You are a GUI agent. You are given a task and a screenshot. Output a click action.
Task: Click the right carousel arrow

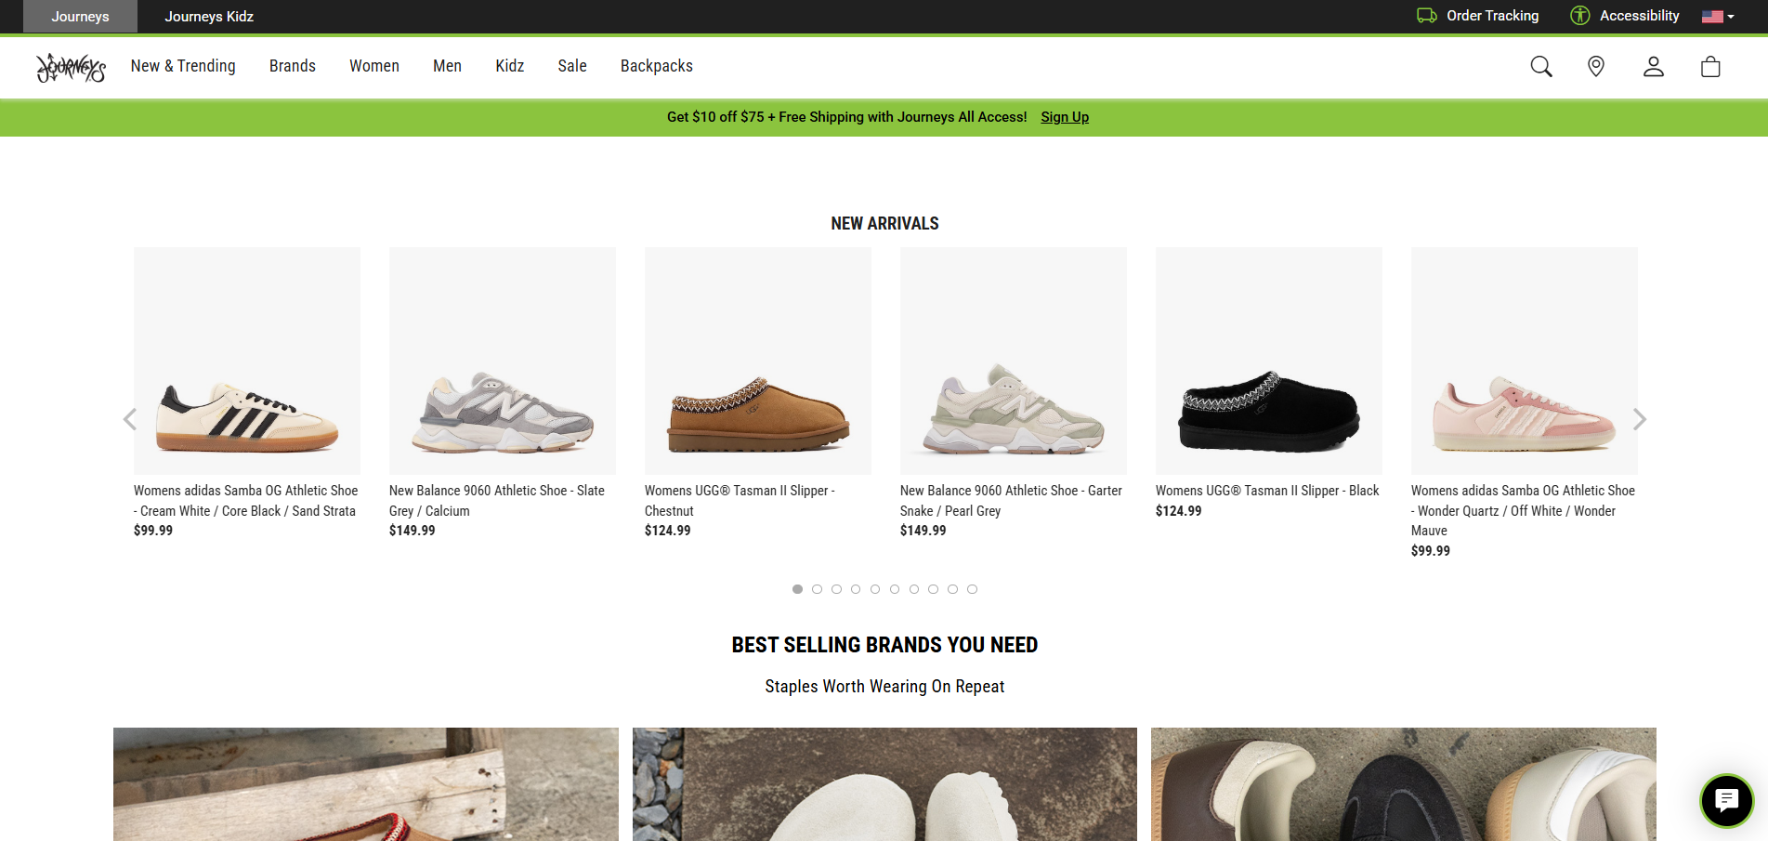1640,419
